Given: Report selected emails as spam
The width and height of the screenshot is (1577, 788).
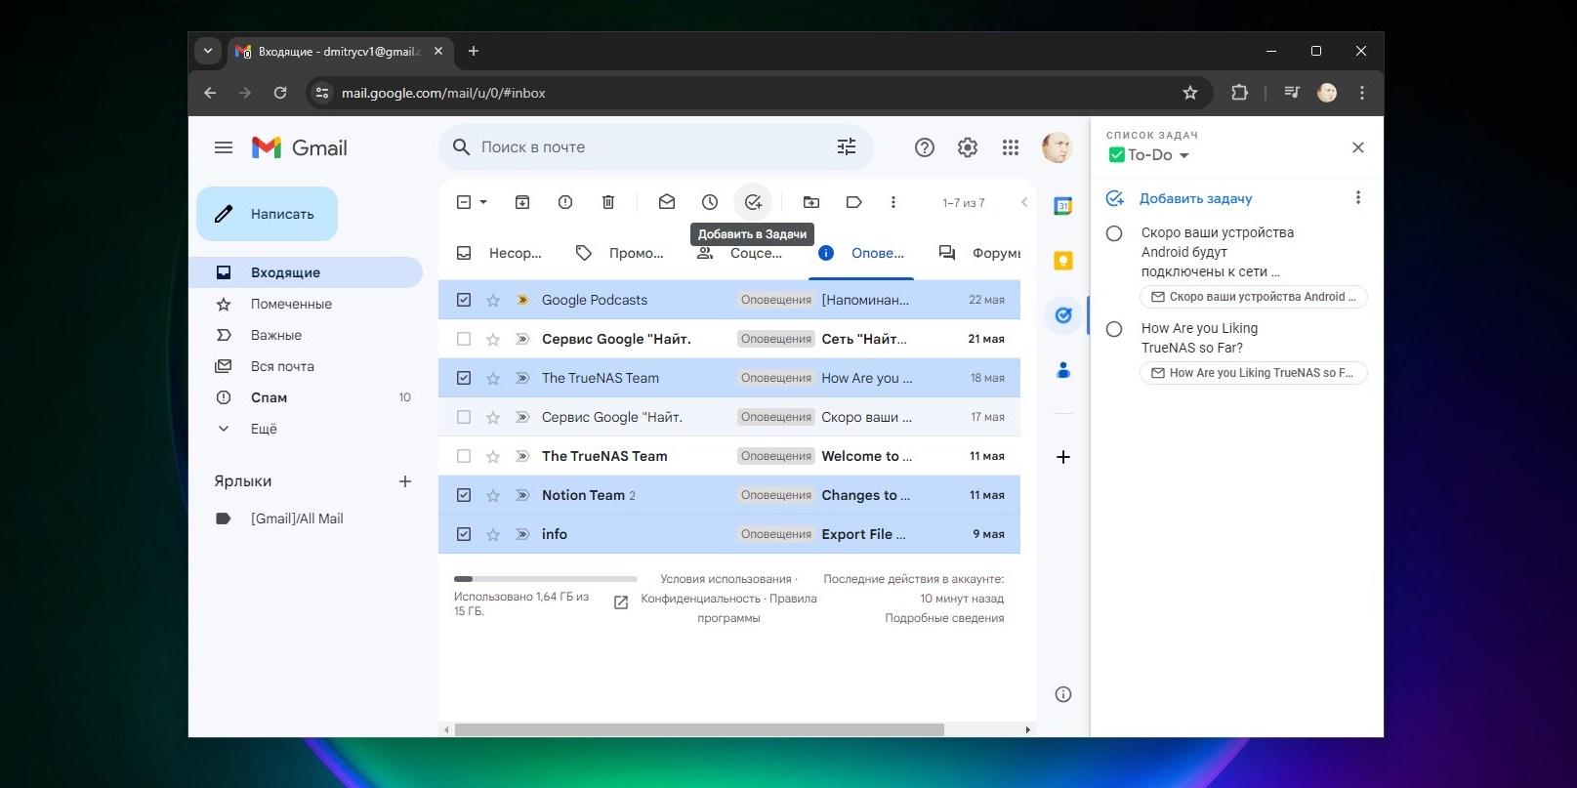Looking at the screenshot, I should click(565, 202).
